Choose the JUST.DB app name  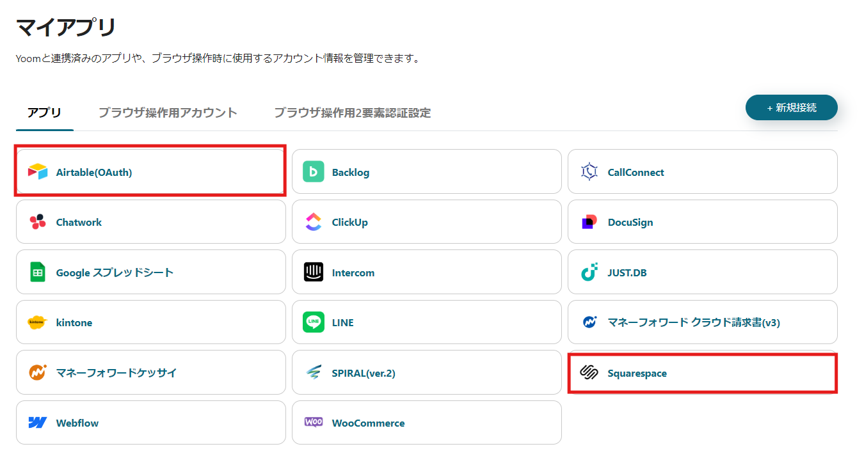tap(627, 272)
